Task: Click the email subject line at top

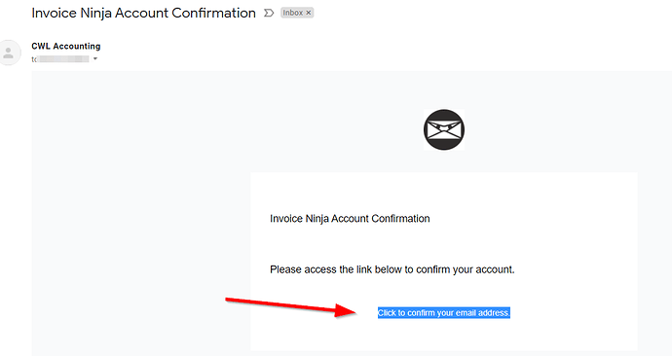Action: coord(143,13)
